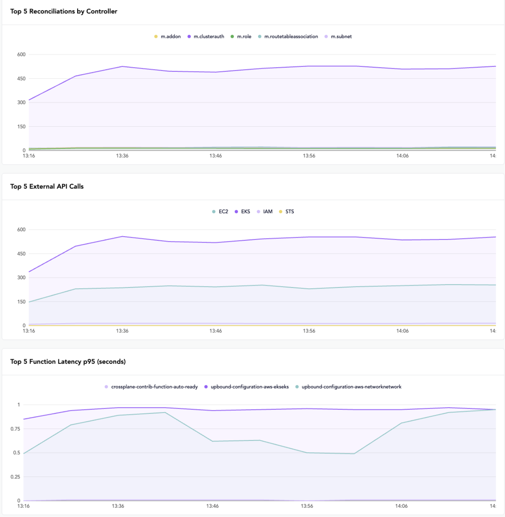
Task: Click the Top 5 Function Latency p95 title
Action: pyautogui.click(x=68, y=361)
